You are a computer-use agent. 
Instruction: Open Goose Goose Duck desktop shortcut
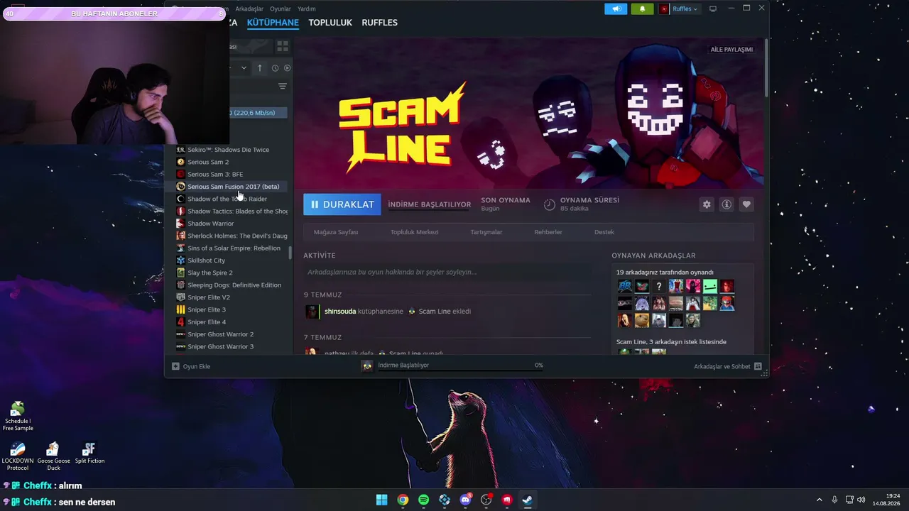[x=53, y=456]
